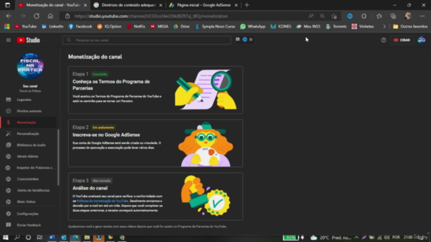
Task: Open the YouTube Studio hamburger menu
Action: [9, 40]
